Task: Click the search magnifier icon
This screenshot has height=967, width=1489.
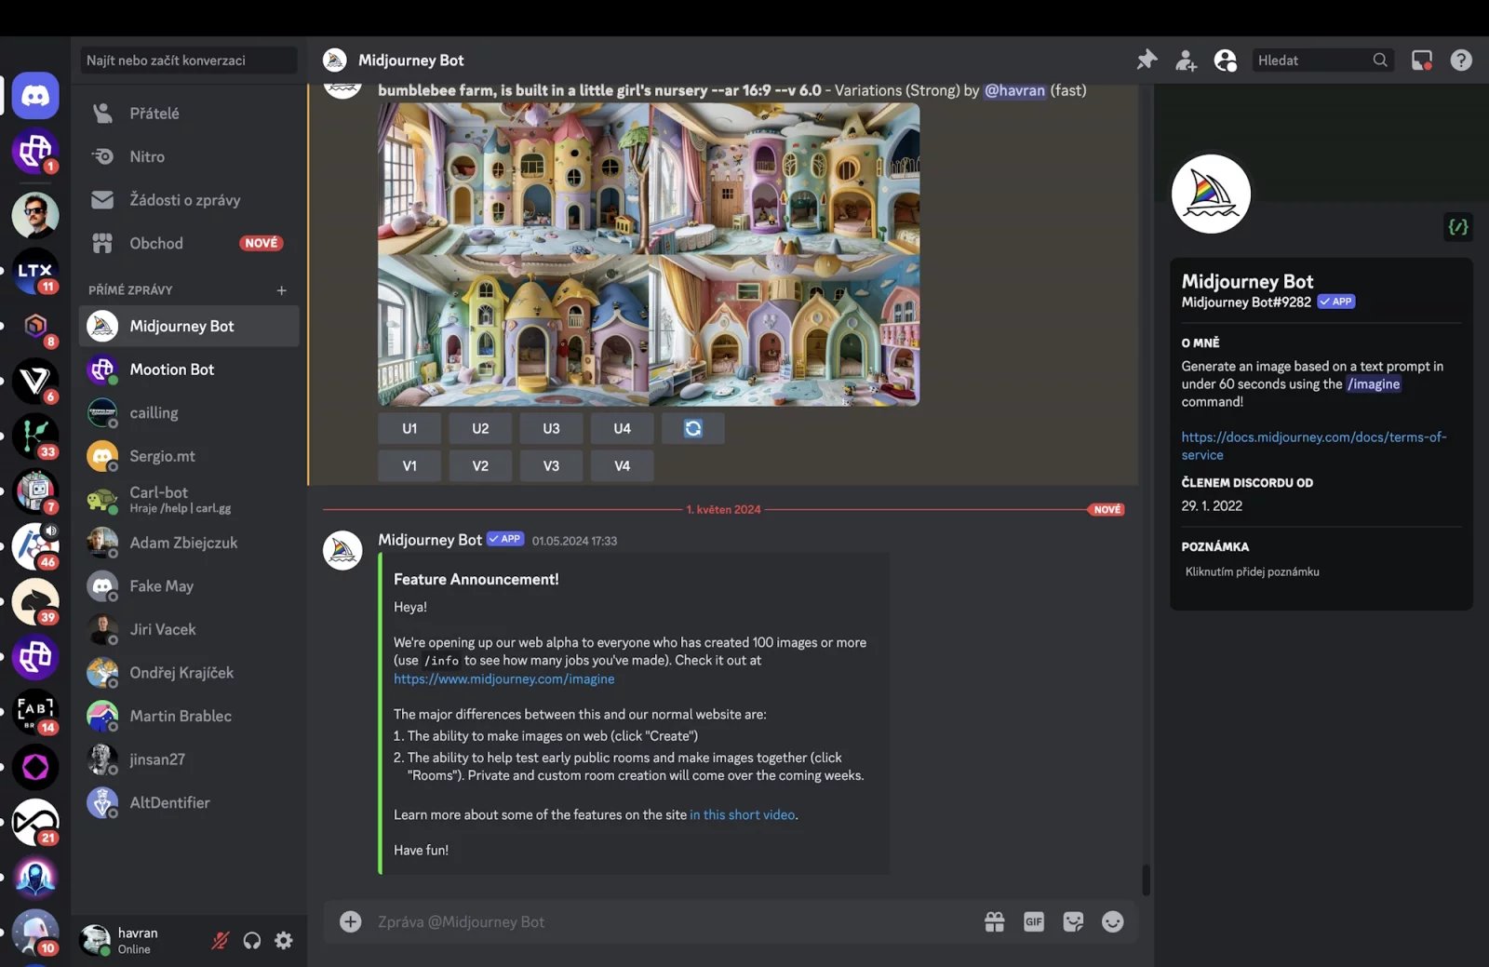Action: (1379, 60)
